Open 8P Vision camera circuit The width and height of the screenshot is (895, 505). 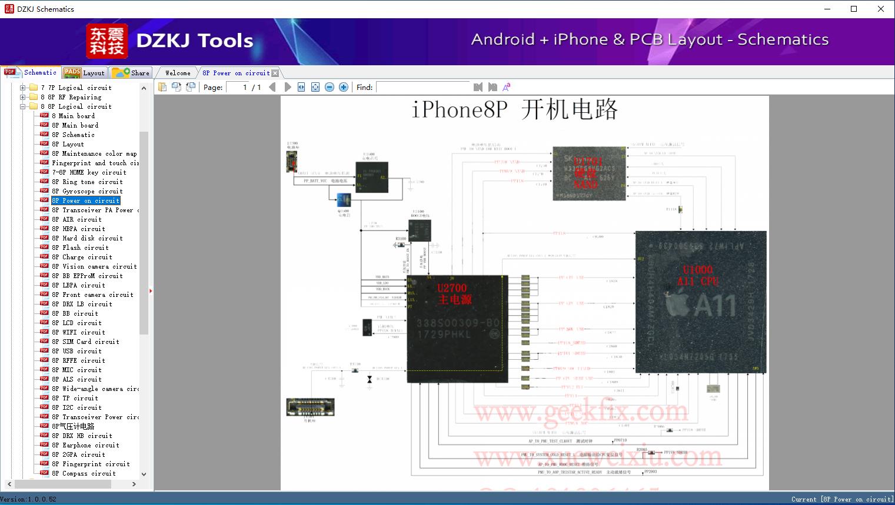(94, 266)
